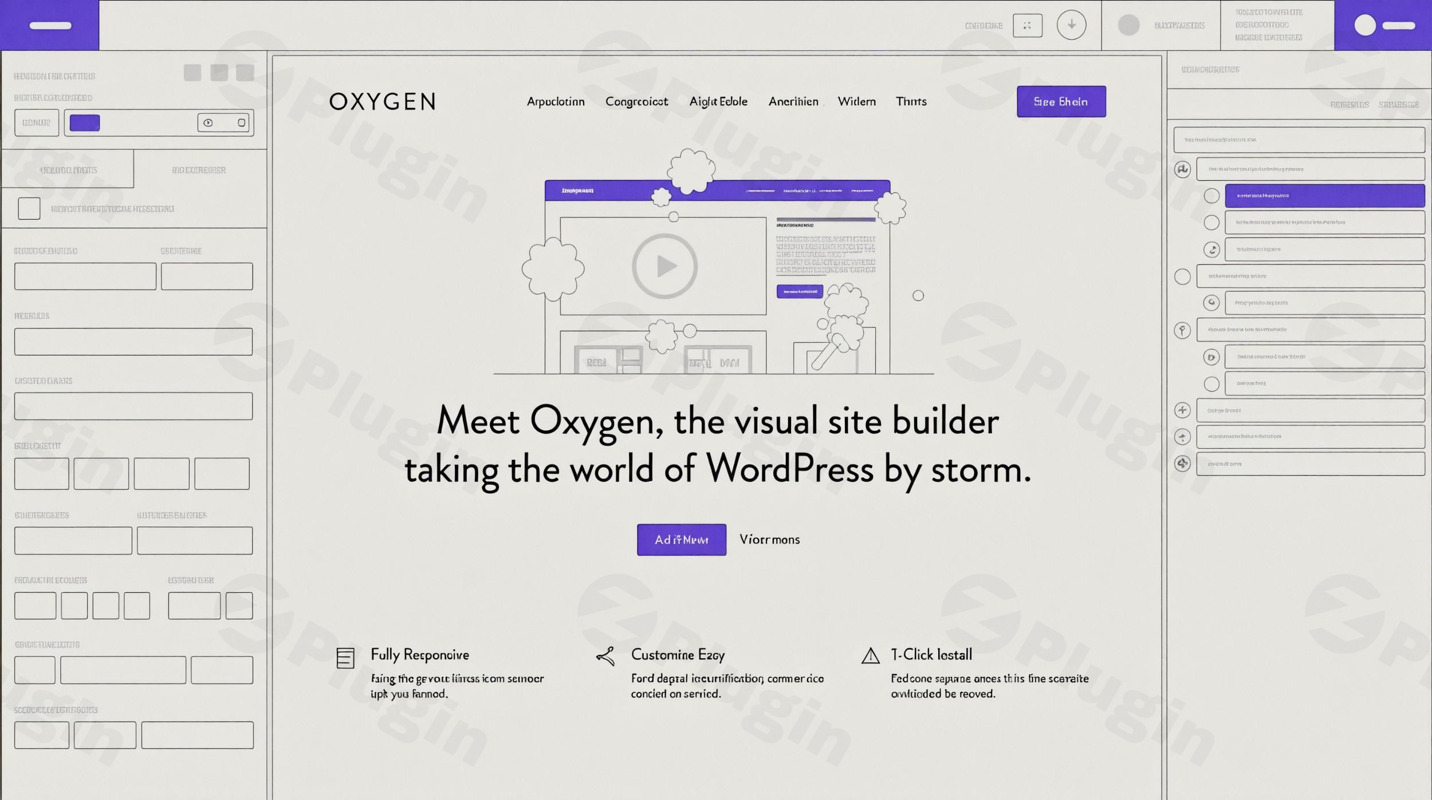Click the Customine Eazy feature title

coord(678,655)
